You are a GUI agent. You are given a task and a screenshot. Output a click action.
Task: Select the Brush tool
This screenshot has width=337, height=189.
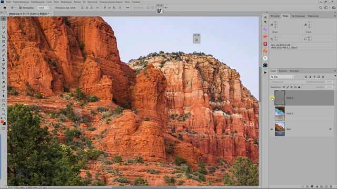click(x=4, y=55)
